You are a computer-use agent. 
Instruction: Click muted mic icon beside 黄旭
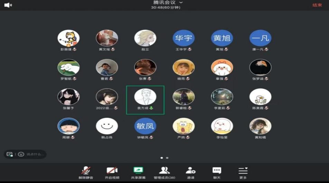click(226, 49)
